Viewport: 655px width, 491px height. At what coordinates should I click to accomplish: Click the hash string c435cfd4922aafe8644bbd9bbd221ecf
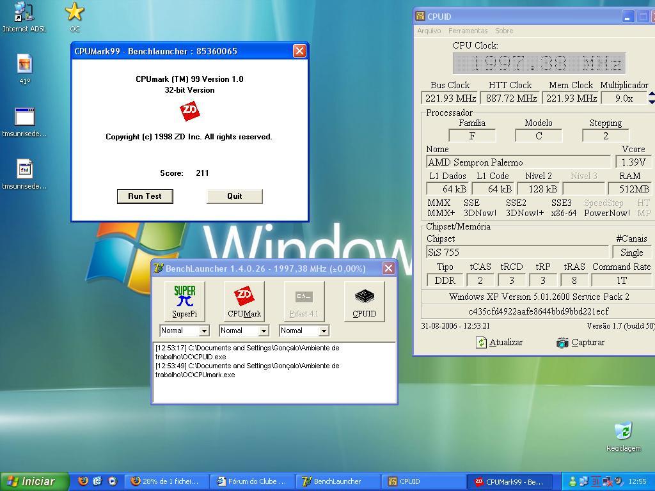[539, 311]
